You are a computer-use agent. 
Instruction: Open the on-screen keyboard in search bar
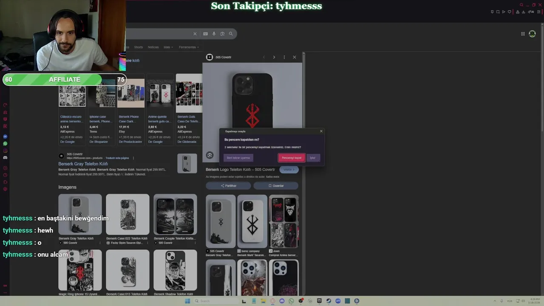pos(205,34)
